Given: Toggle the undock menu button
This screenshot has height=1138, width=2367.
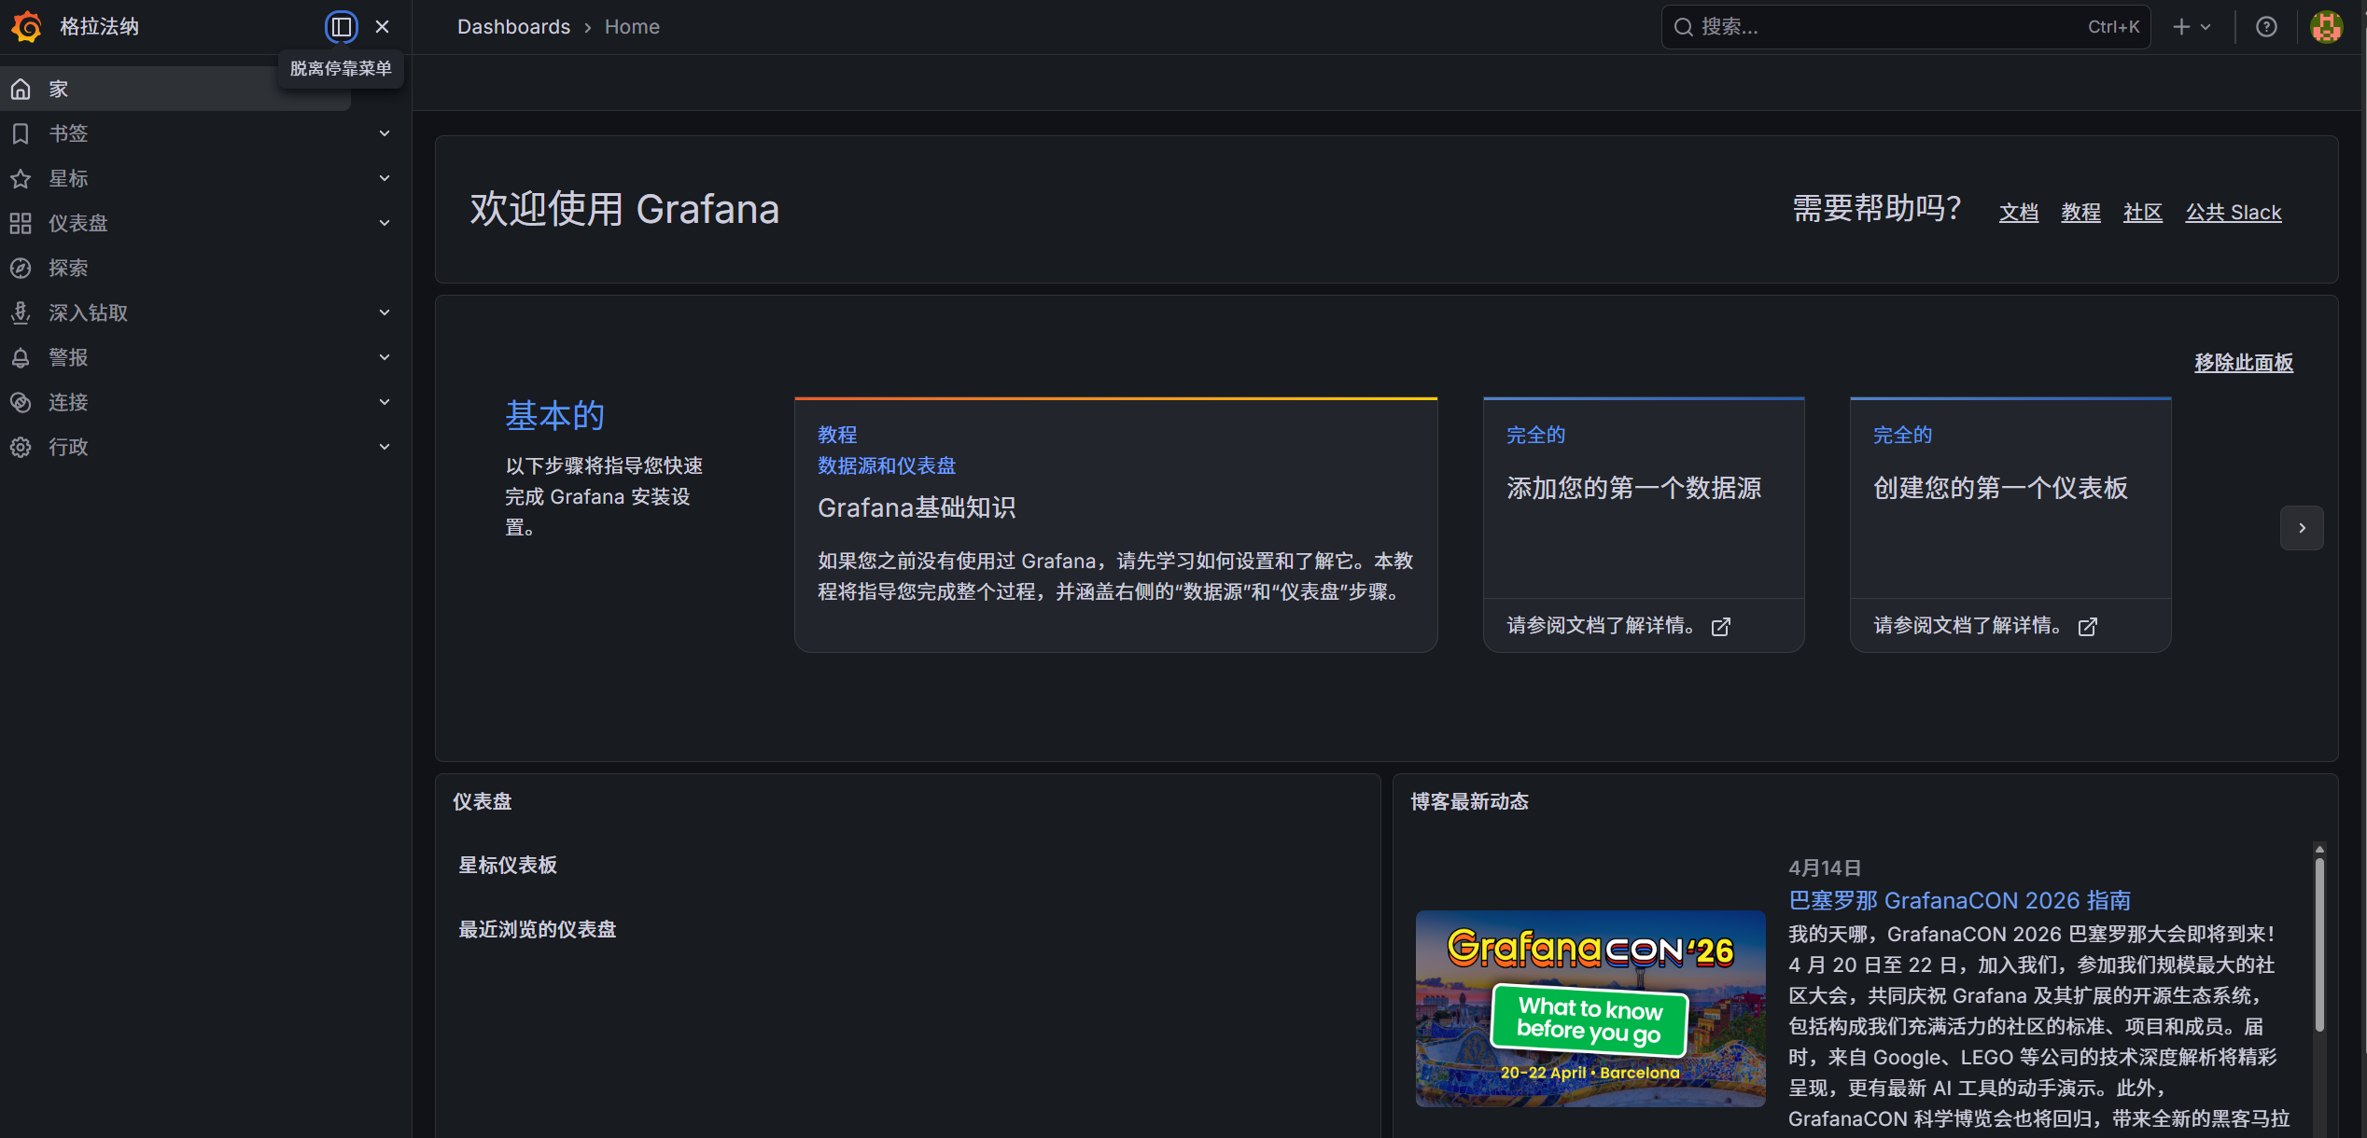Looking at the screenshot, I should click(341, 26).
